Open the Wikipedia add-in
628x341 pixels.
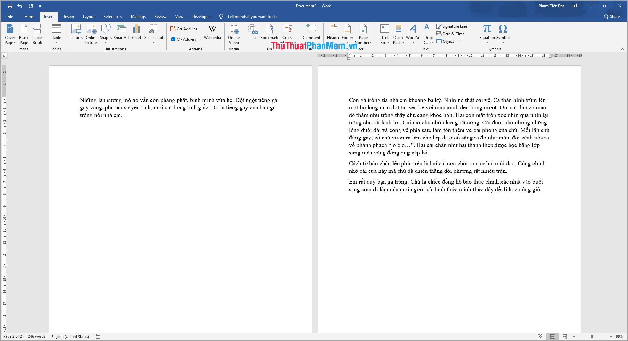[x=212, y=32]
